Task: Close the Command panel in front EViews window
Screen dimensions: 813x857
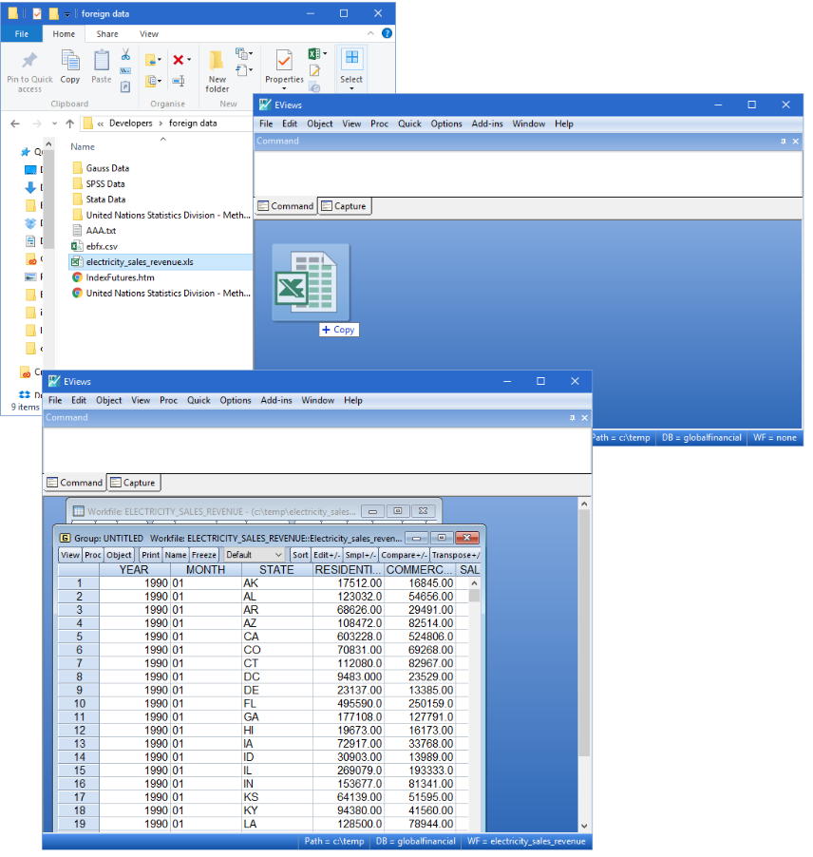Action: [585, 417]
